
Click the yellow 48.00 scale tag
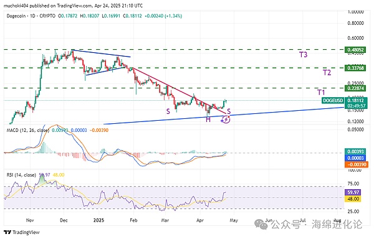click(x=353, y=199)
